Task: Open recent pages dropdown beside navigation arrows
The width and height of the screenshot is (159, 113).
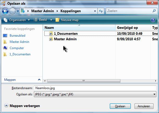Action: pyautogui.click(x=18, y=11)
